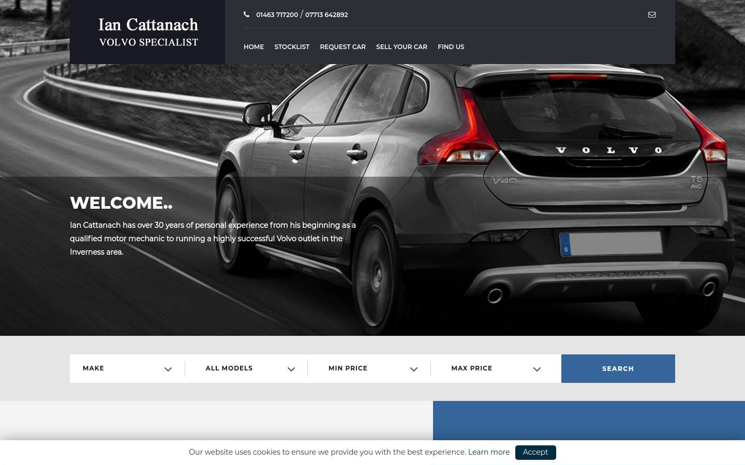Image resolution: width=745 pixels, height=465 pixels.
Task: Follow the Learn more cookie link
Action: [x=489, y=452]
